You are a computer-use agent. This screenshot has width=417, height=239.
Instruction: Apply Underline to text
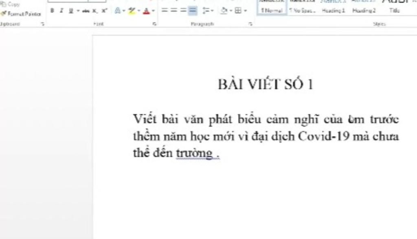71,11
